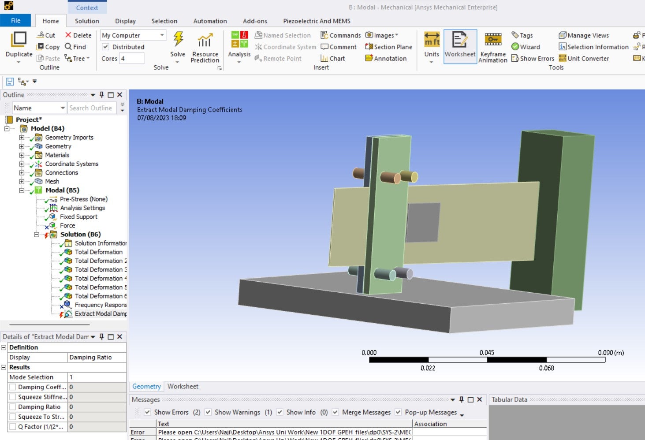The width and height of the screenshot is (645, 440).
Task: Click the save icon in quick toolbar
Action: point(10,82)
